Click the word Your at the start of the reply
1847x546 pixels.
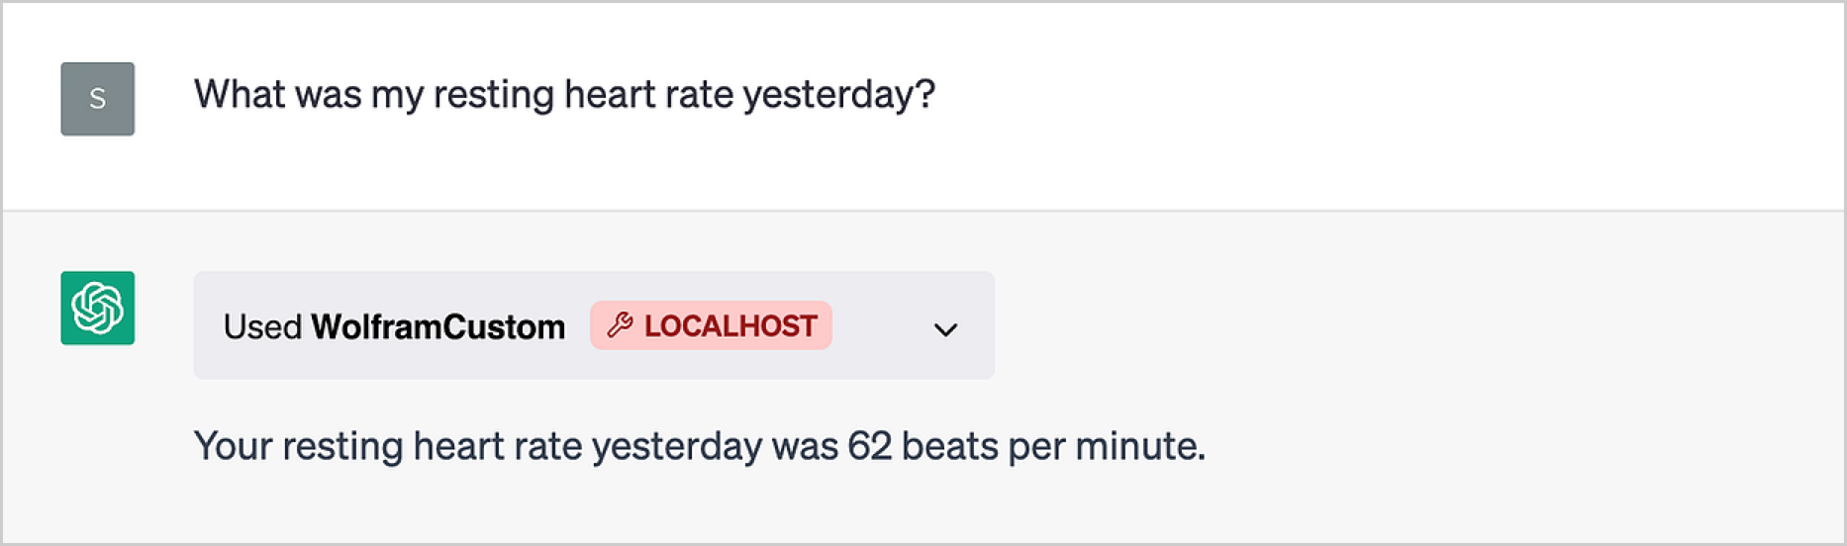[234, 446]
